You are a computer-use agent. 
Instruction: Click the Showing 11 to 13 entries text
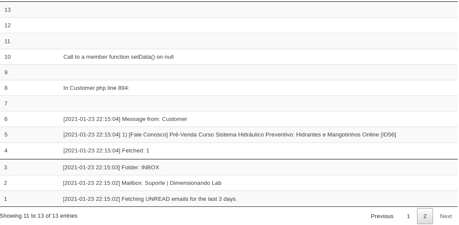click(39, 216)
